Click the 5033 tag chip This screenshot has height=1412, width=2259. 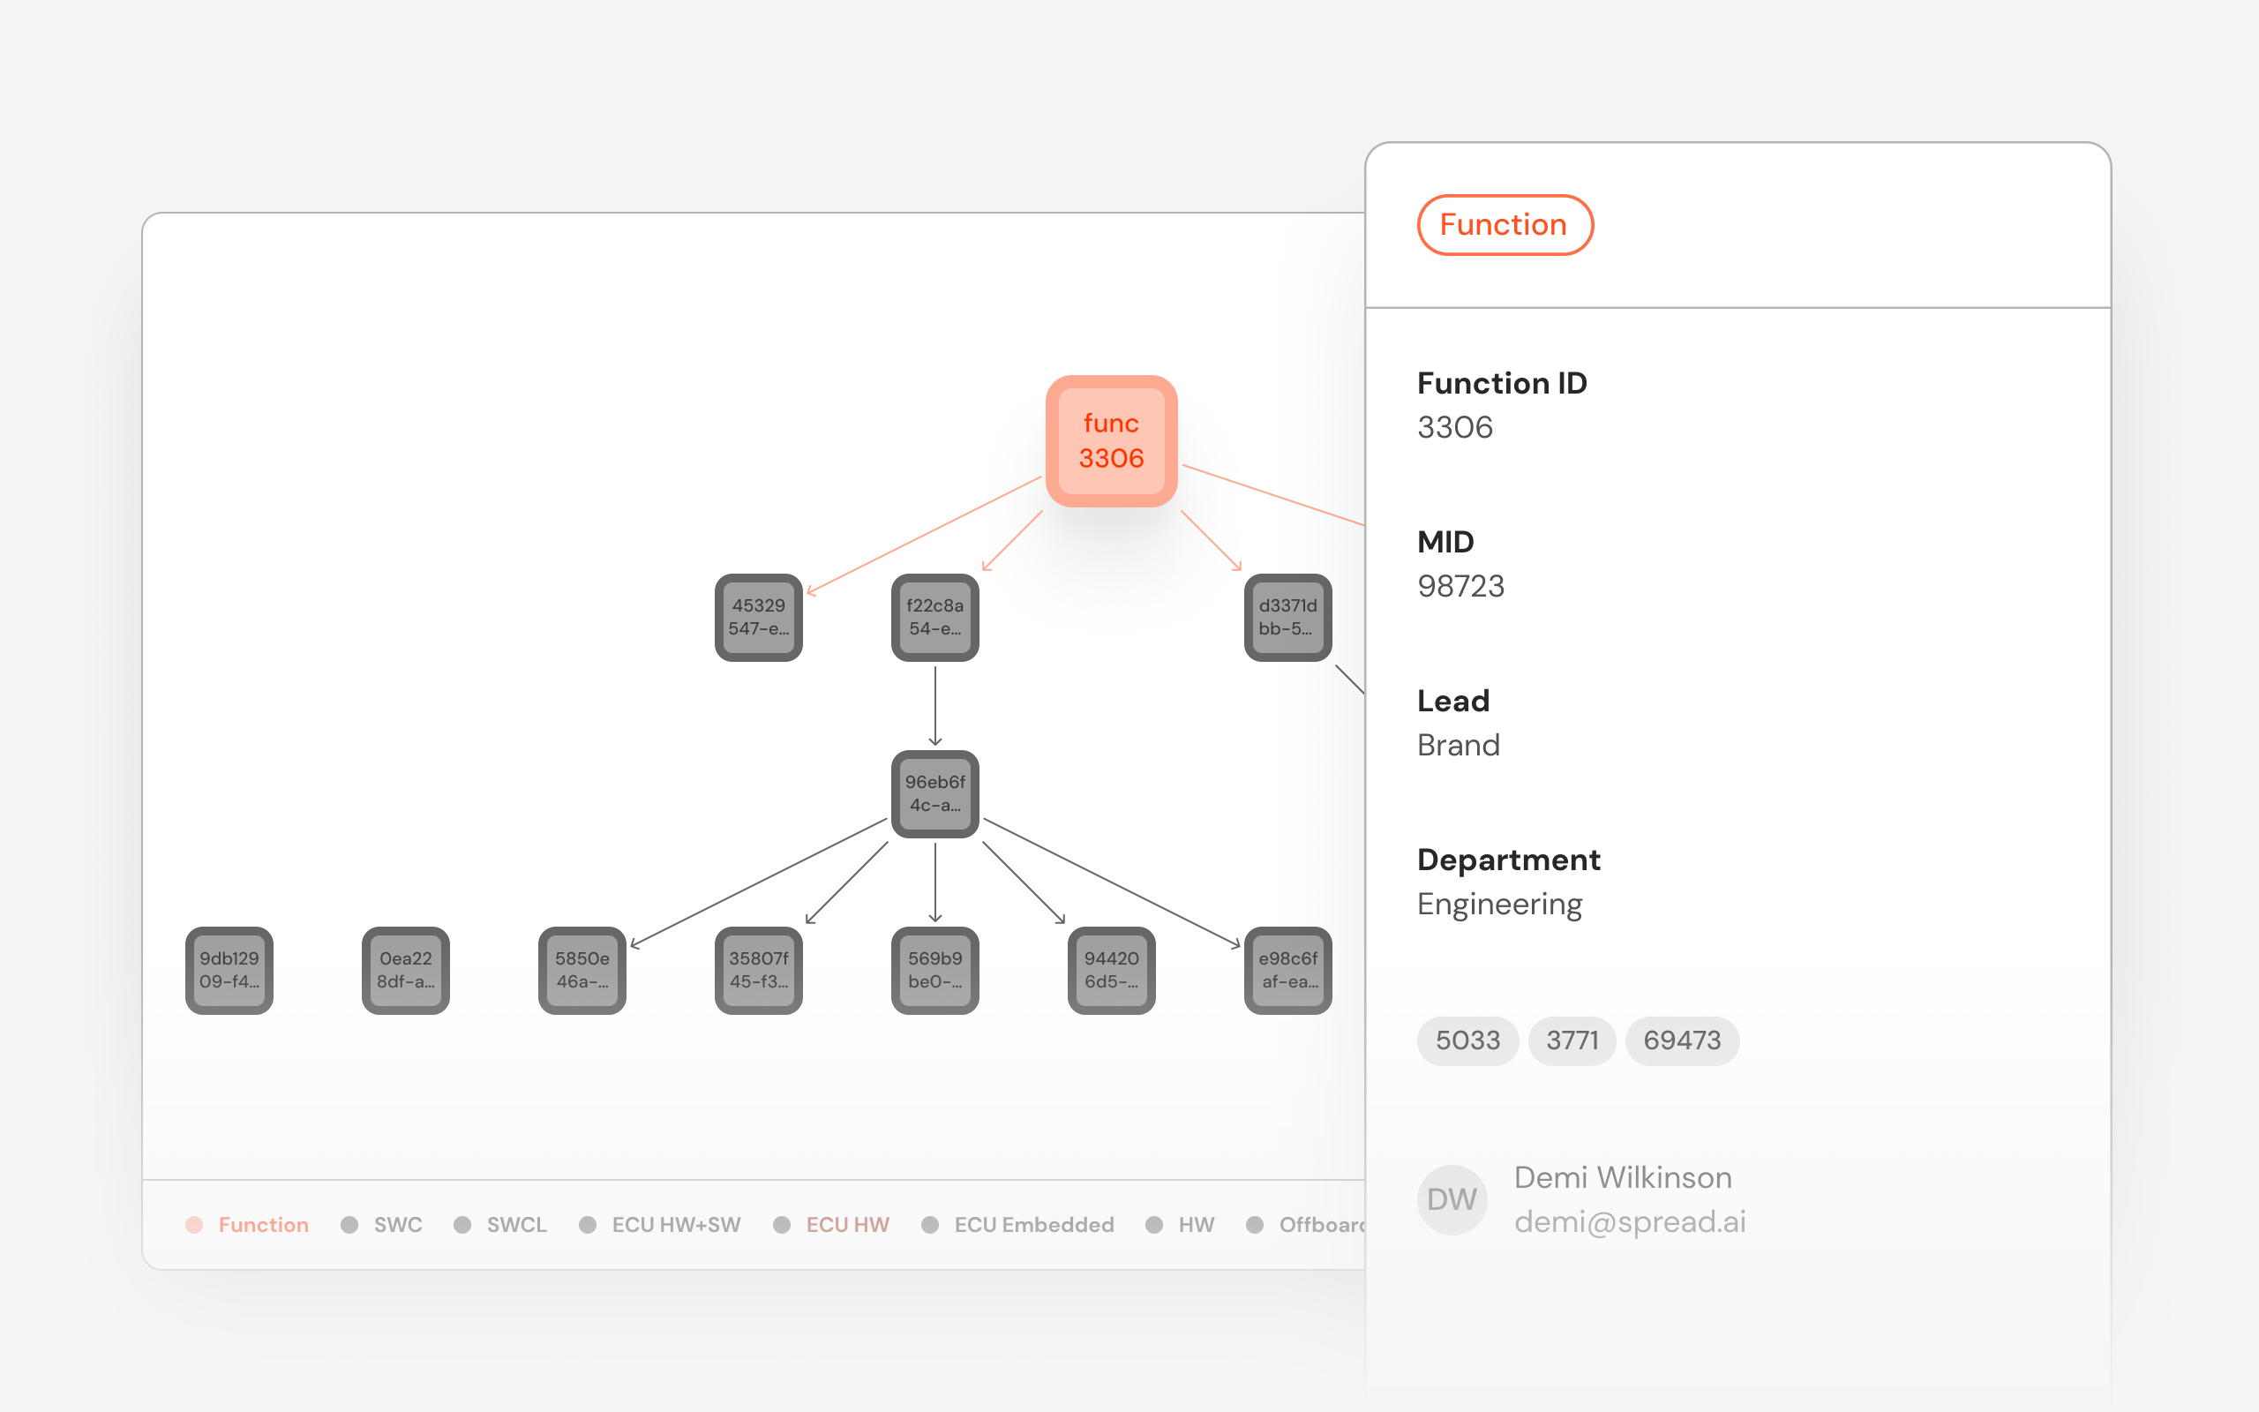(x=1467, y=1040)
